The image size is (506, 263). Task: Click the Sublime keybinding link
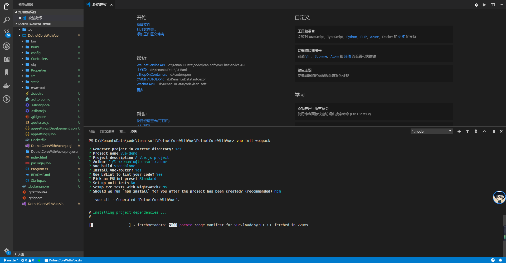(x=321, y=56)
